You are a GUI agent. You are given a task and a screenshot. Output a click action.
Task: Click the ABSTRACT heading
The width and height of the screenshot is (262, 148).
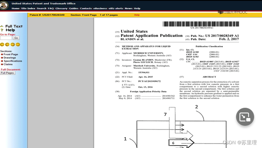click(209, 77)
